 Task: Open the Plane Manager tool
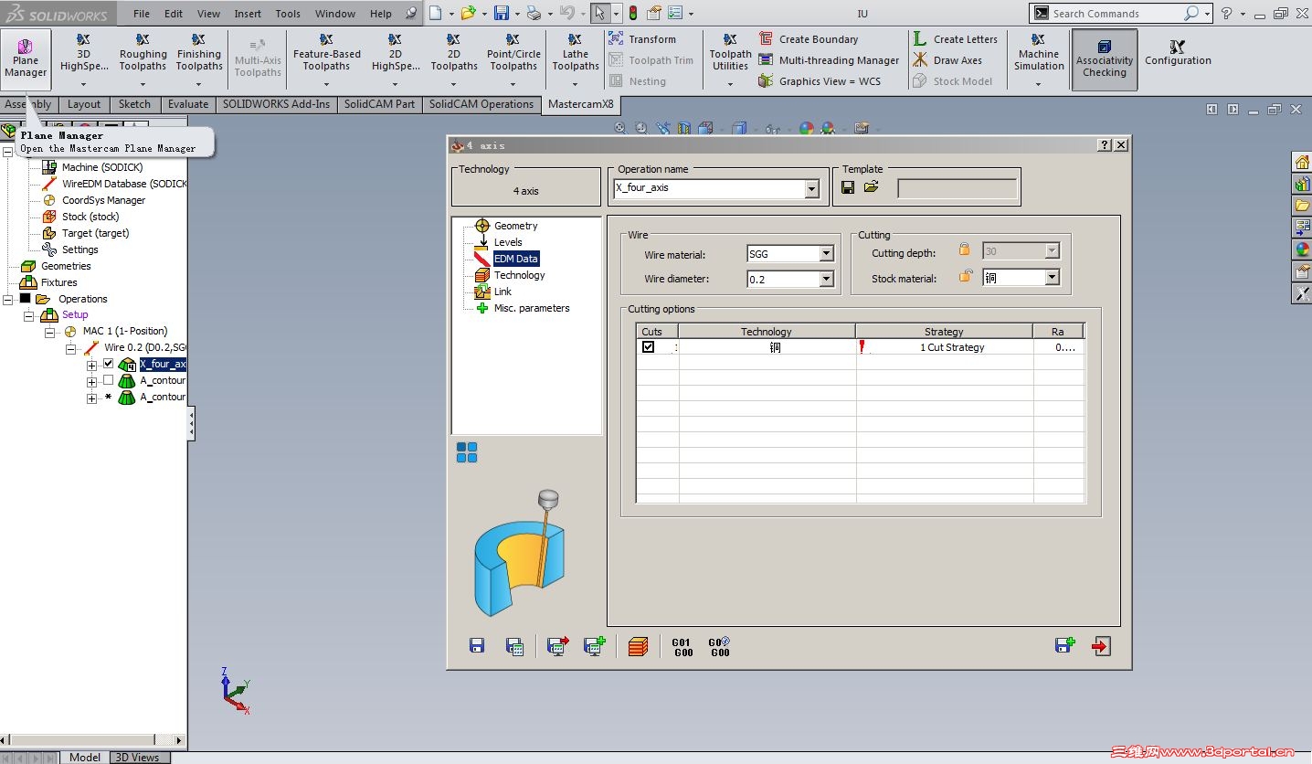tap(26, 59)
